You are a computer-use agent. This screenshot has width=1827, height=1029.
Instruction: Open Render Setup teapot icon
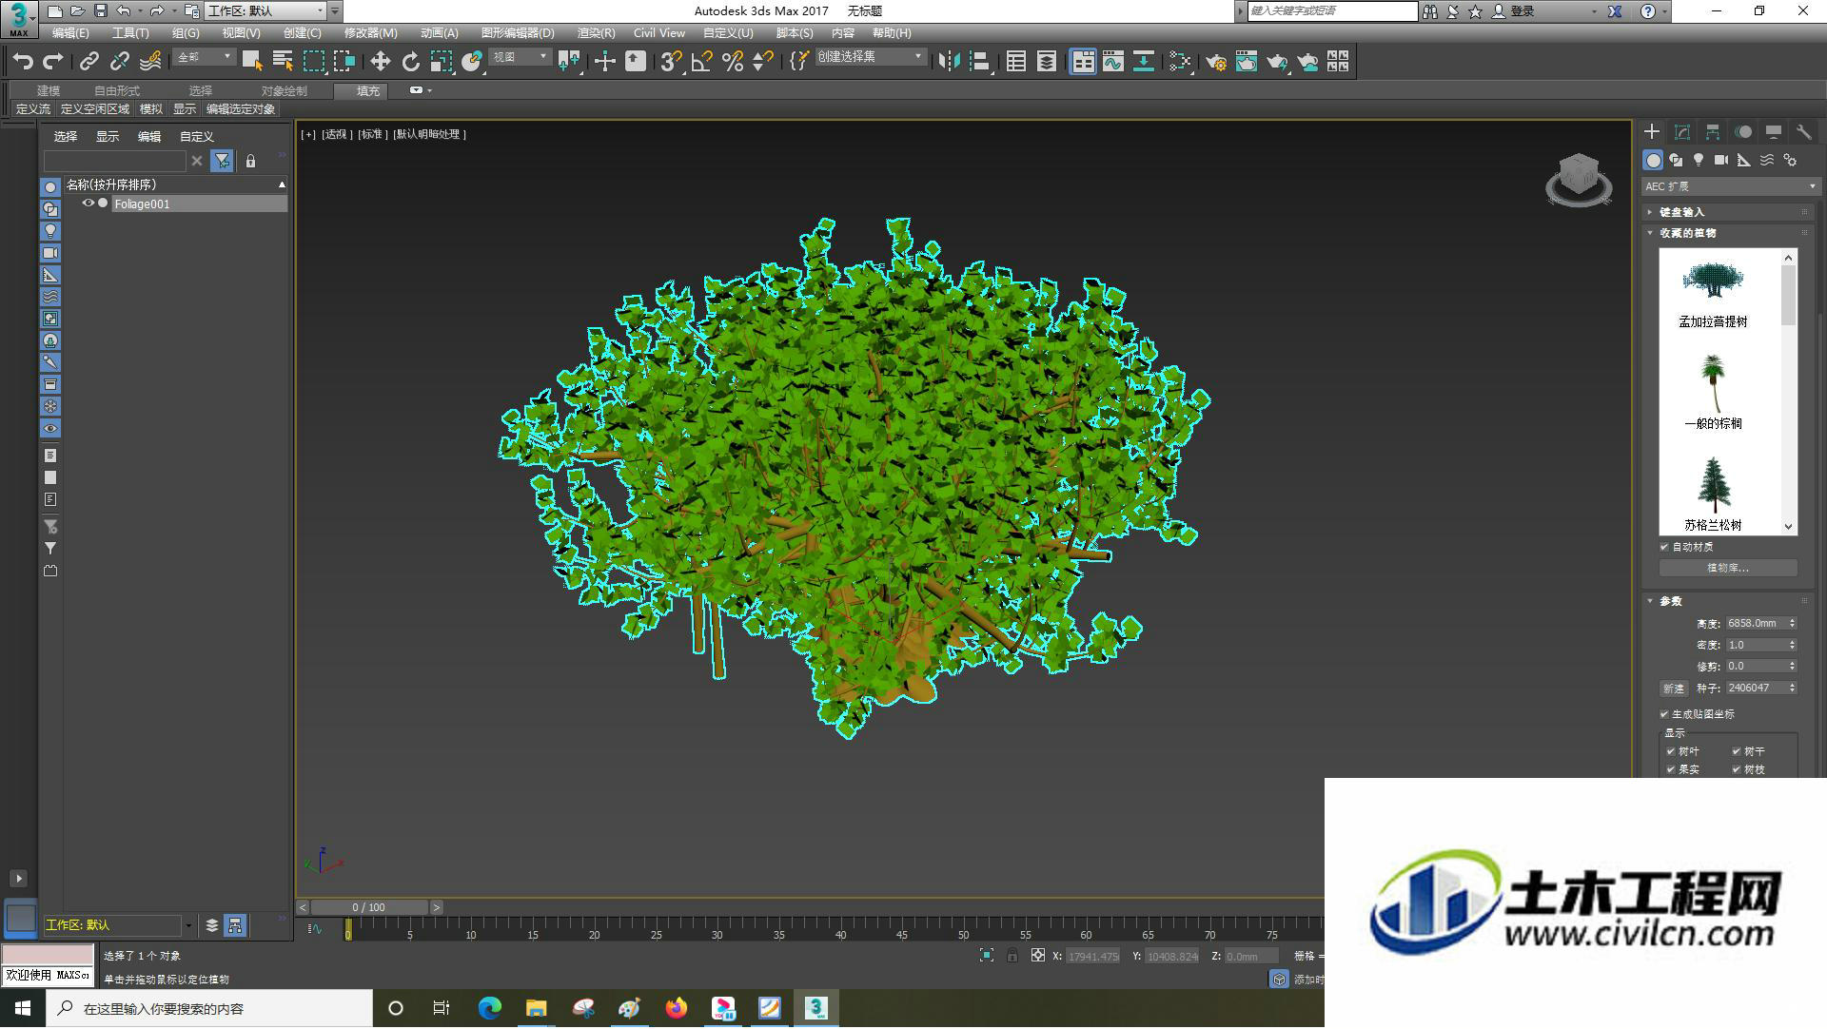tap(1216, 62)
